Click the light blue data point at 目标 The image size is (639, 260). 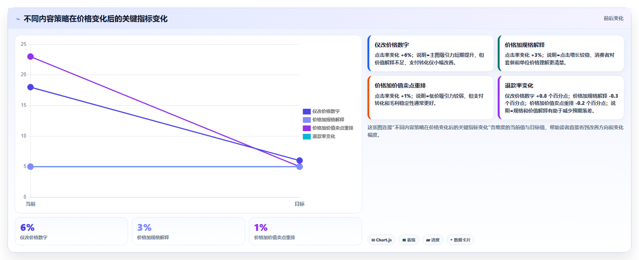point(300,167)
